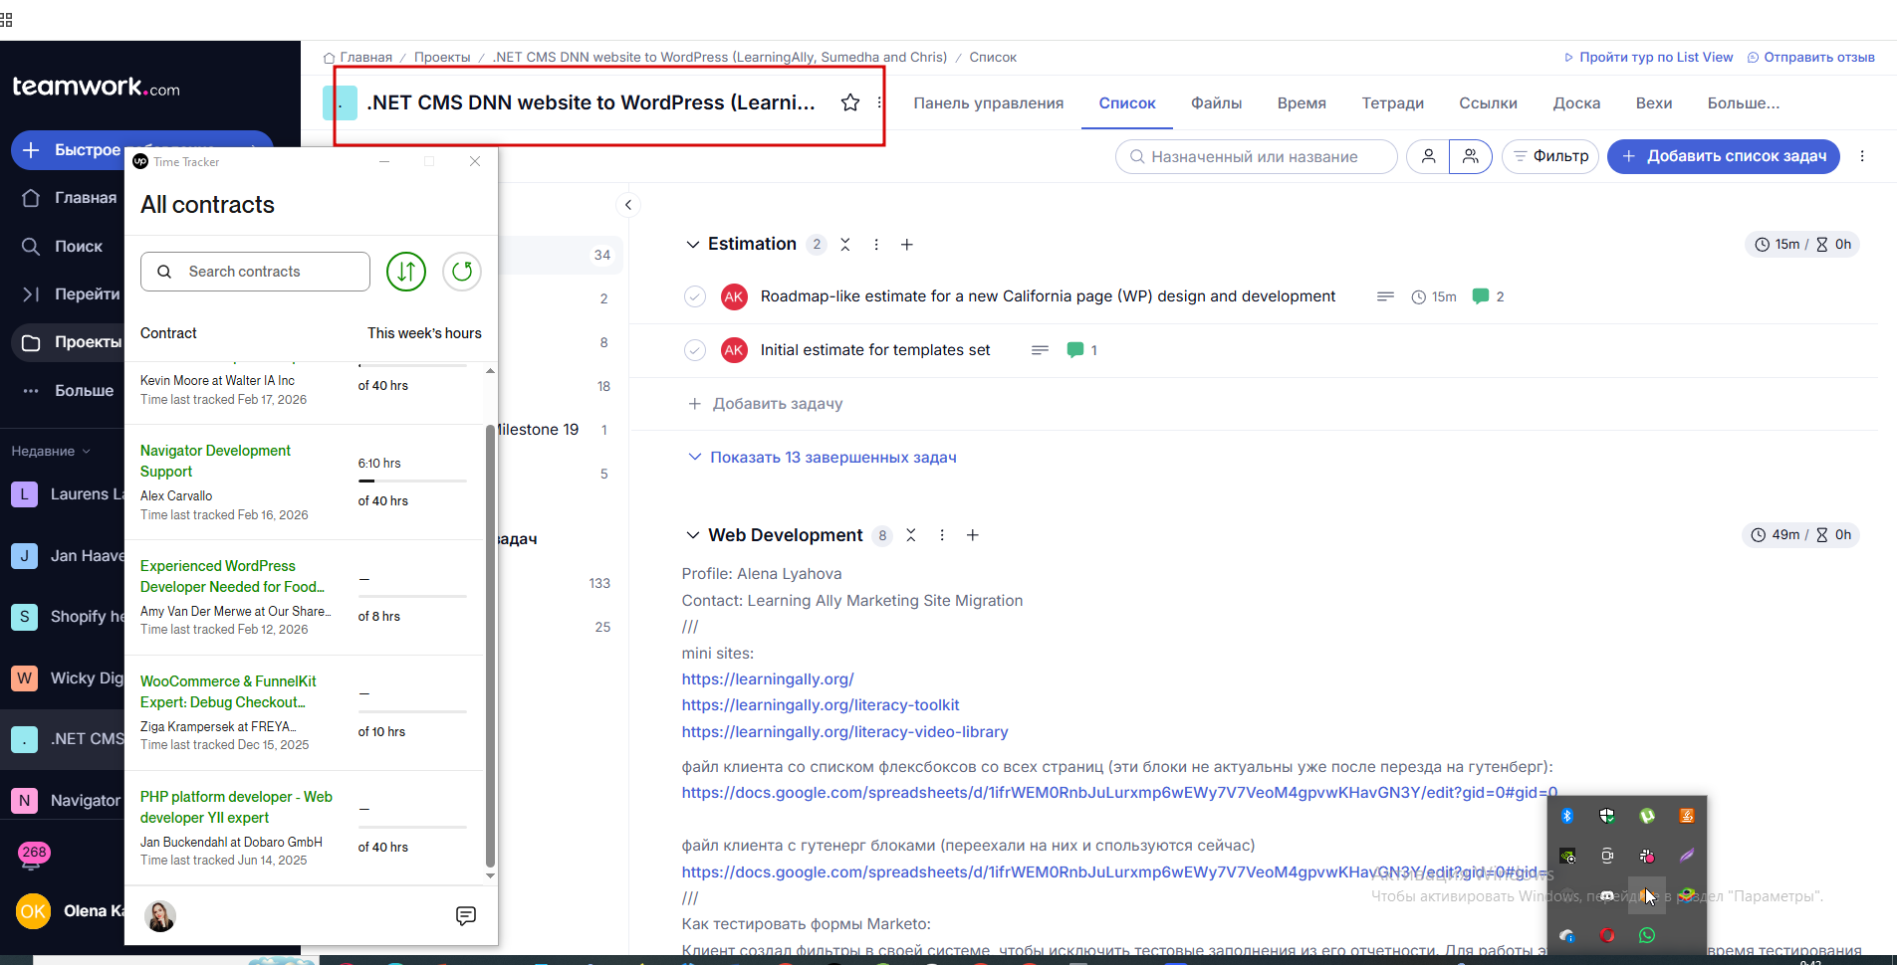Switch to the Доска tab
Image resolution: width=1897 pixels, height=965 pixels.
click(1577, 102)
